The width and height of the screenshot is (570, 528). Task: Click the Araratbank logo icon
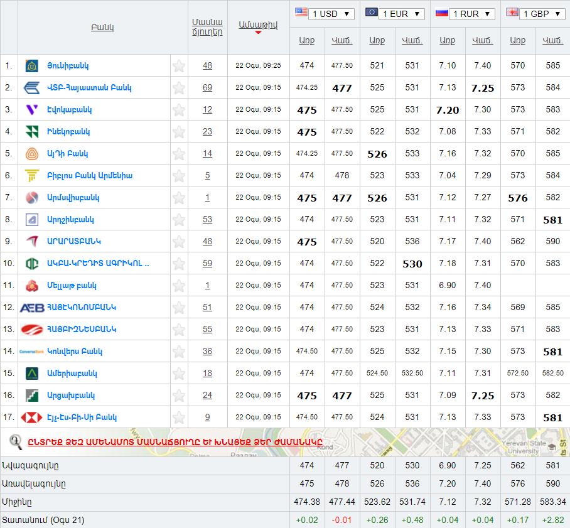pos(31,242)
